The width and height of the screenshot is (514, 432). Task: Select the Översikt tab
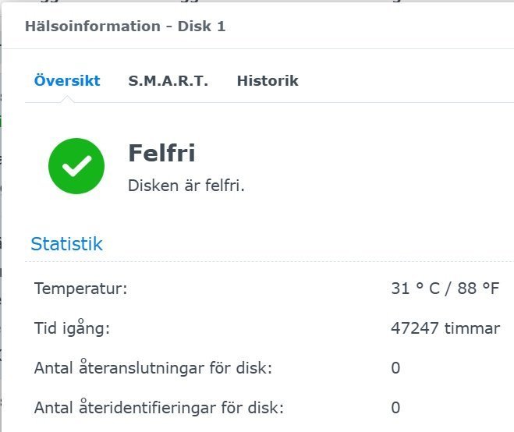click(x=67, y=81)
